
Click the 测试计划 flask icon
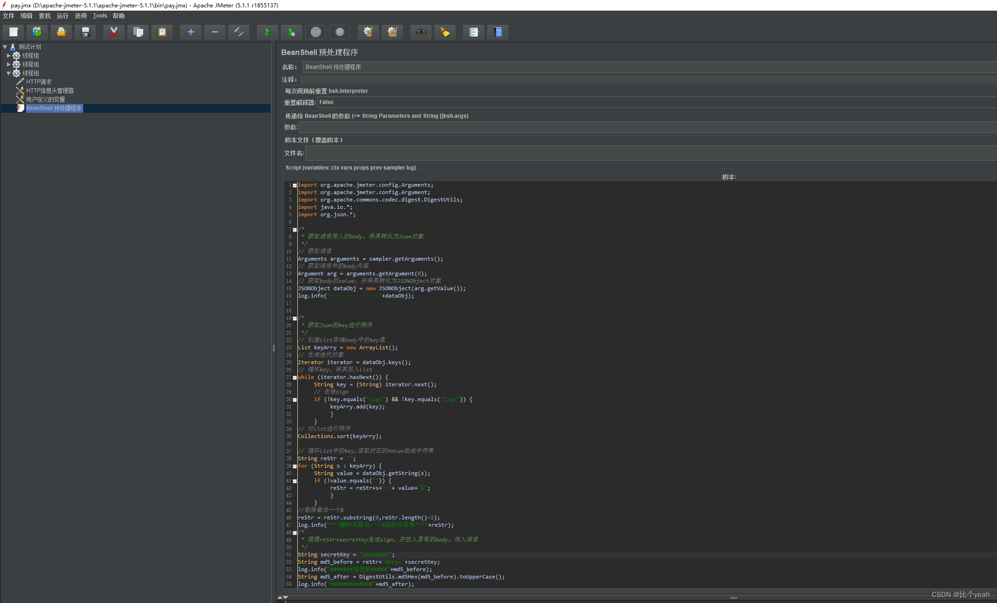13,47
